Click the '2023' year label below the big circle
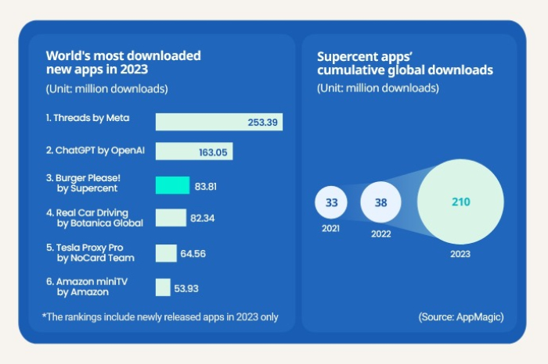 pyautogui.click(x=460, y=254)
